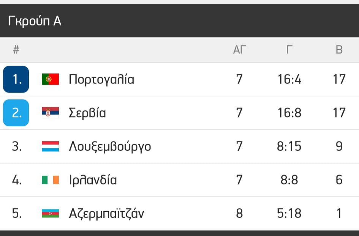This screenshot has width=359, height=236.
Task: Click the Portugal flag icon
Action: click(x=51, y=79)
